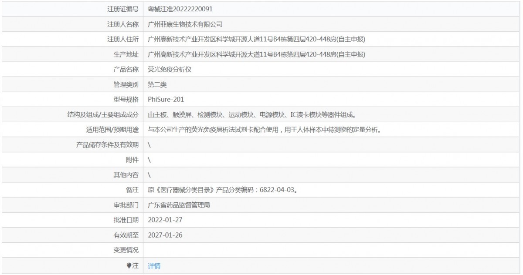523x275 pixels.
Task: Click the 型号规格 label
Action: pos(126,100)
